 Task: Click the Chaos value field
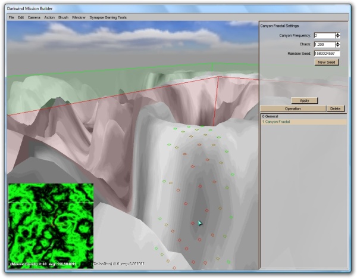coord(324,45)
